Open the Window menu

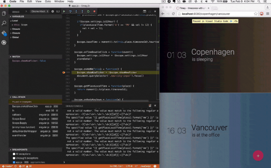(59, 1)
